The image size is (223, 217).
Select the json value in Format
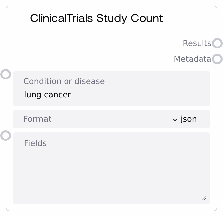coord(189,119)
